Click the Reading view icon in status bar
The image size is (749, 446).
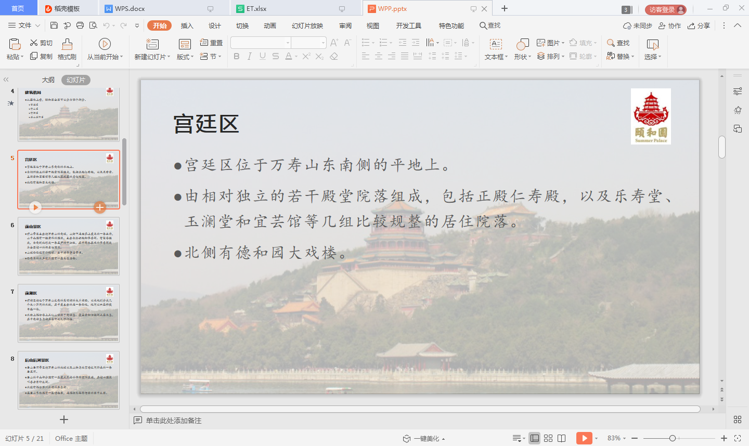coord(562,438)
